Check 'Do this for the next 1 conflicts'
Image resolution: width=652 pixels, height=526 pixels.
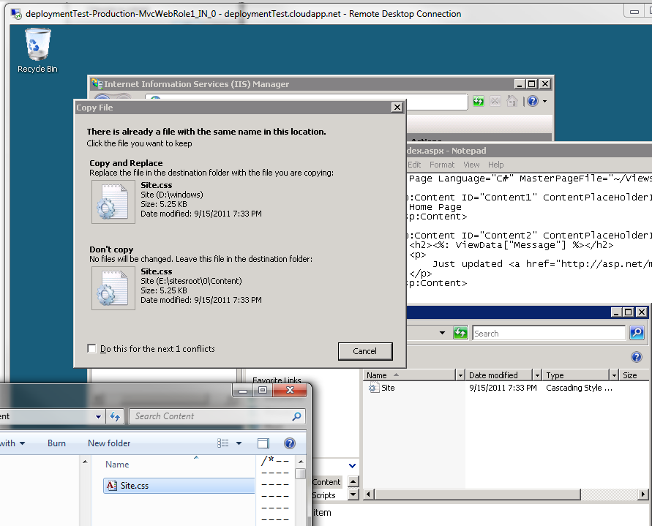point(91,348)
